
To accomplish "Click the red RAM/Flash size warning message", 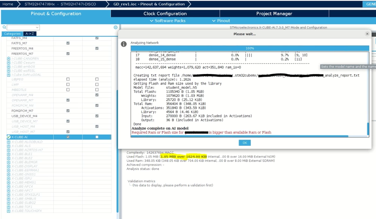I will 201,132.
